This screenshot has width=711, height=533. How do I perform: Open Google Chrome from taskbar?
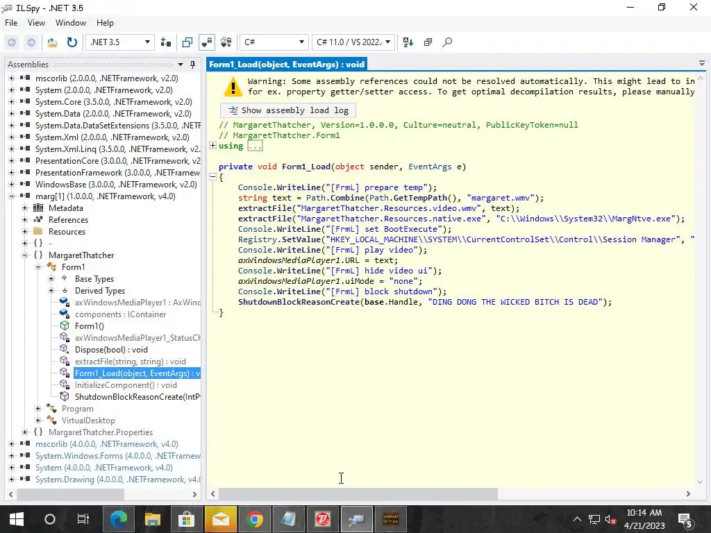click(255, 519)
